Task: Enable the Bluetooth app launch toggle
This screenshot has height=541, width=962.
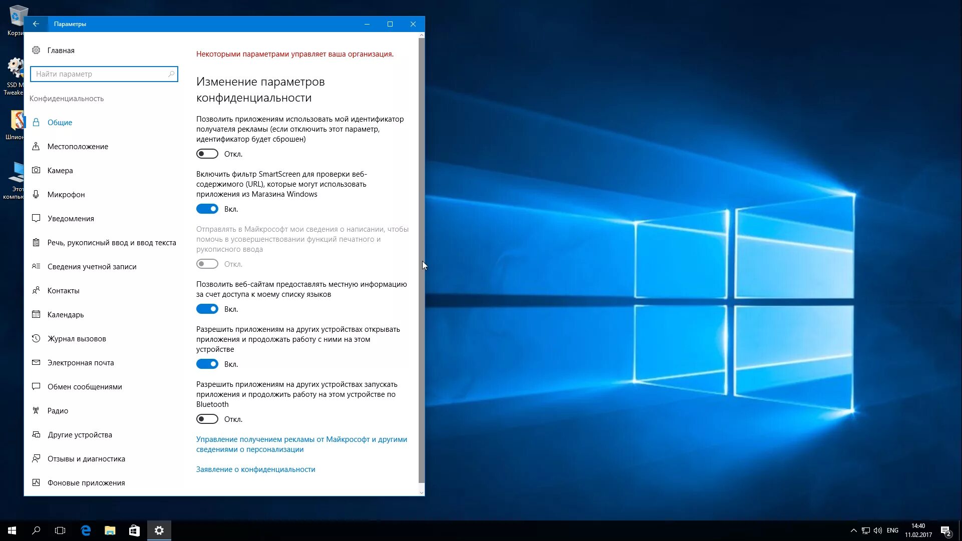Action: point(207,419)
